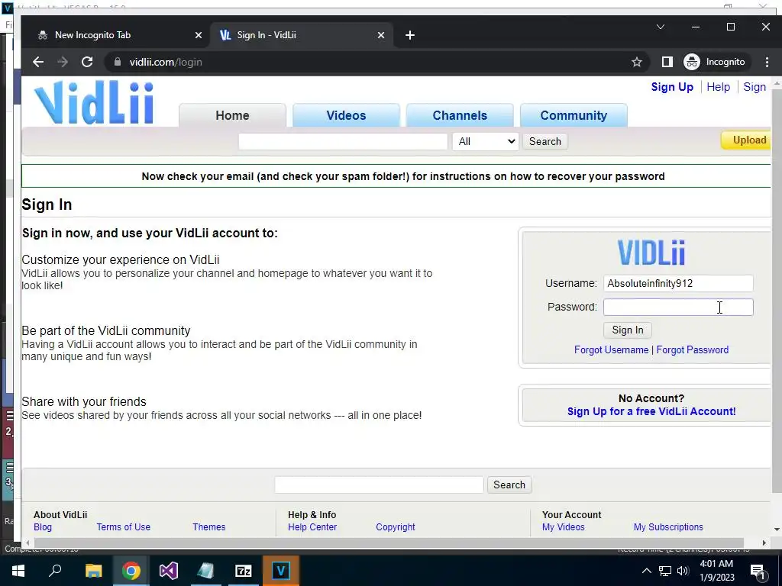
Task: Click the volume speaker tray icon
Action: (683, 571)
